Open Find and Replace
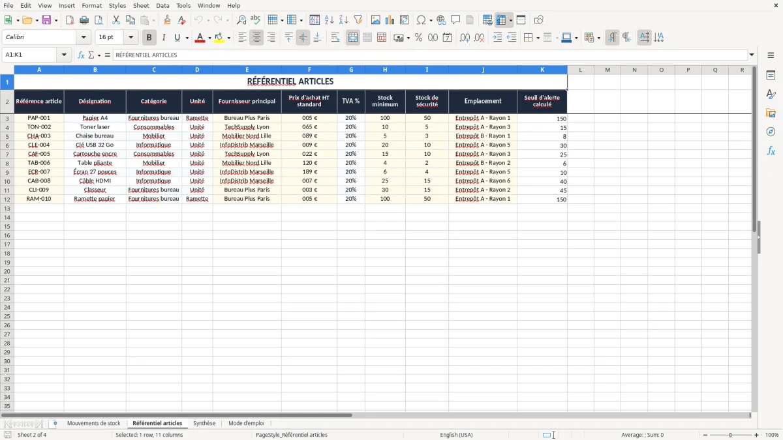 coord(241,20)
